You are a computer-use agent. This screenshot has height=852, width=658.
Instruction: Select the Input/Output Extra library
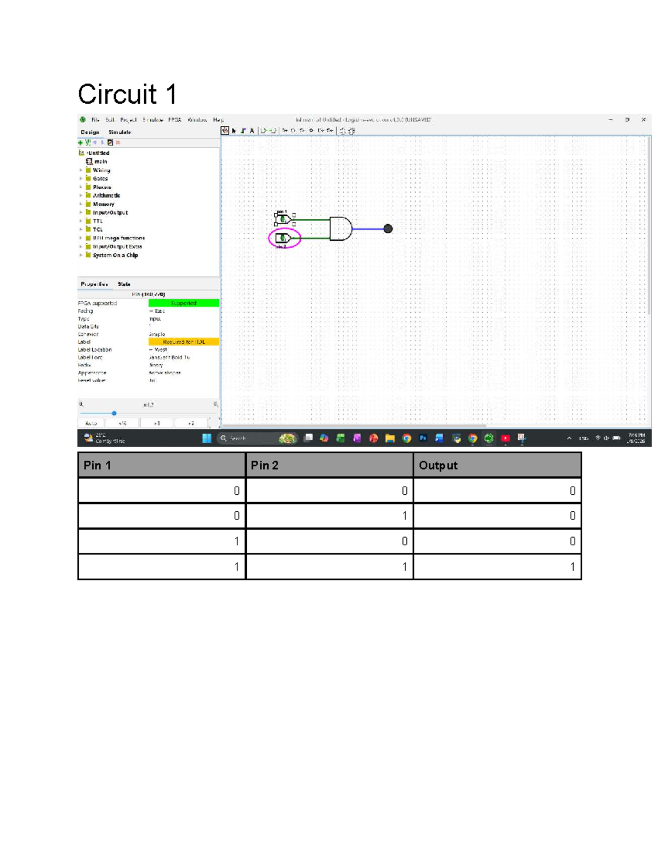point(117,247)
